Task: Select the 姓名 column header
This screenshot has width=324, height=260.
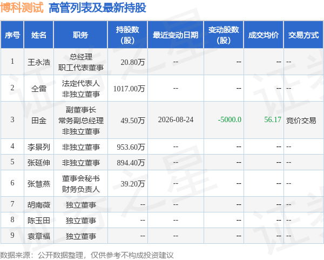Action: 39,35
